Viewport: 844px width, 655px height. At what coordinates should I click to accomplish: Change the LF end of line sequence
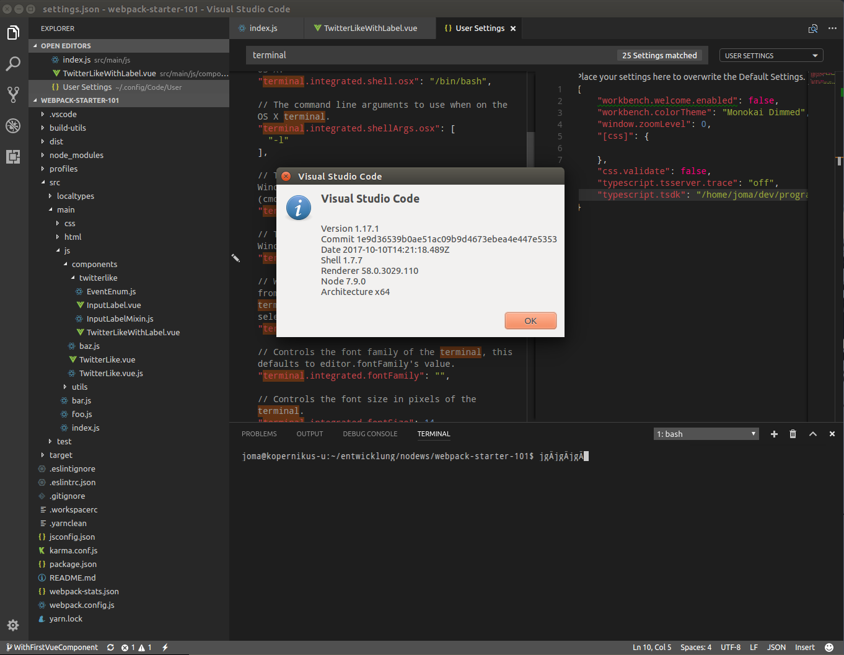[x=754, y=648]
